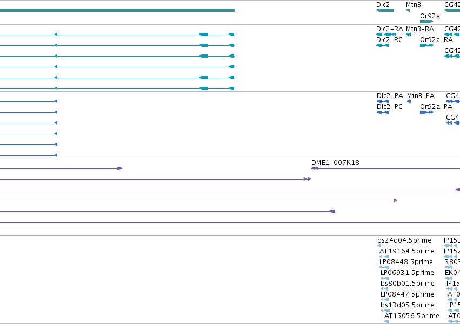The image size is (460, 324).
Task: Click the Dic2-RC transcript glyph
Action: [x=383, y=45]
